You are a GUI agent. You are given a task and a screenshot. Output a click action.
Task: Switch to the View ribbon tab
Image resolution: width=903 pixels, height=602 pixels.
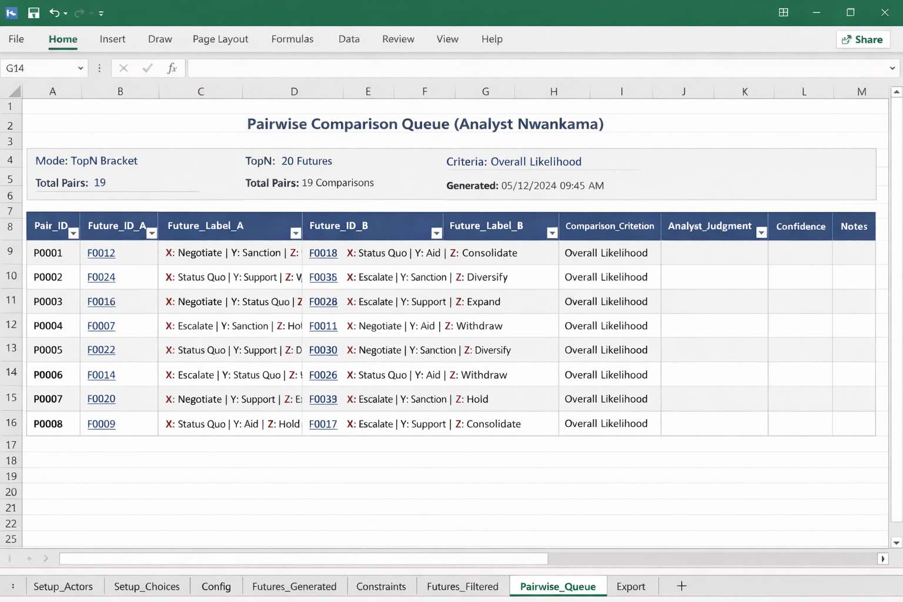[x=447, y=39]
